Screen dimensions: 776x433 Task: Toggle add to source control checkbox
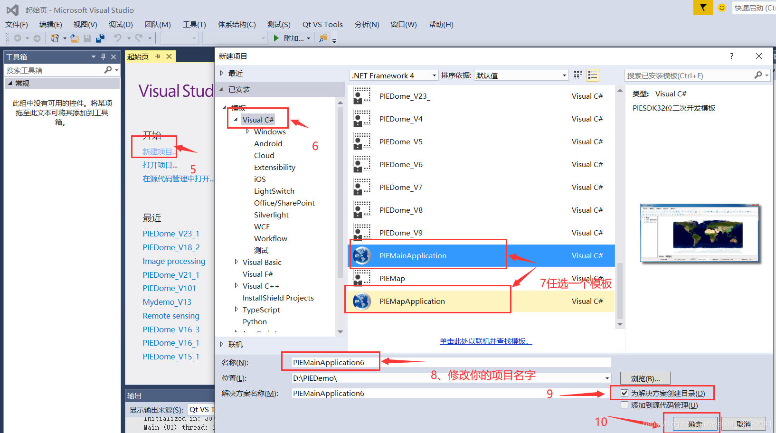coord(625,405)
